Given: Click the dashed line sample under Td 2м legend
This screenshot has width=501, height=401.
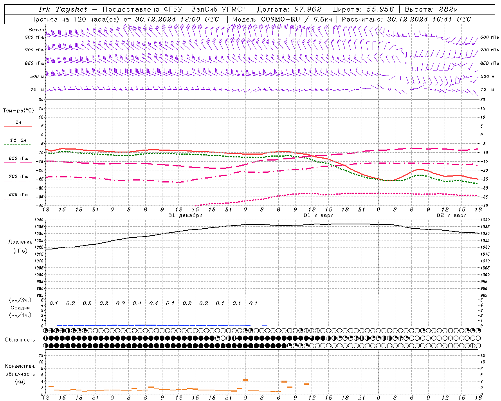Looking at the screenshot, I should pyautogui.click(x=18, y=145).
